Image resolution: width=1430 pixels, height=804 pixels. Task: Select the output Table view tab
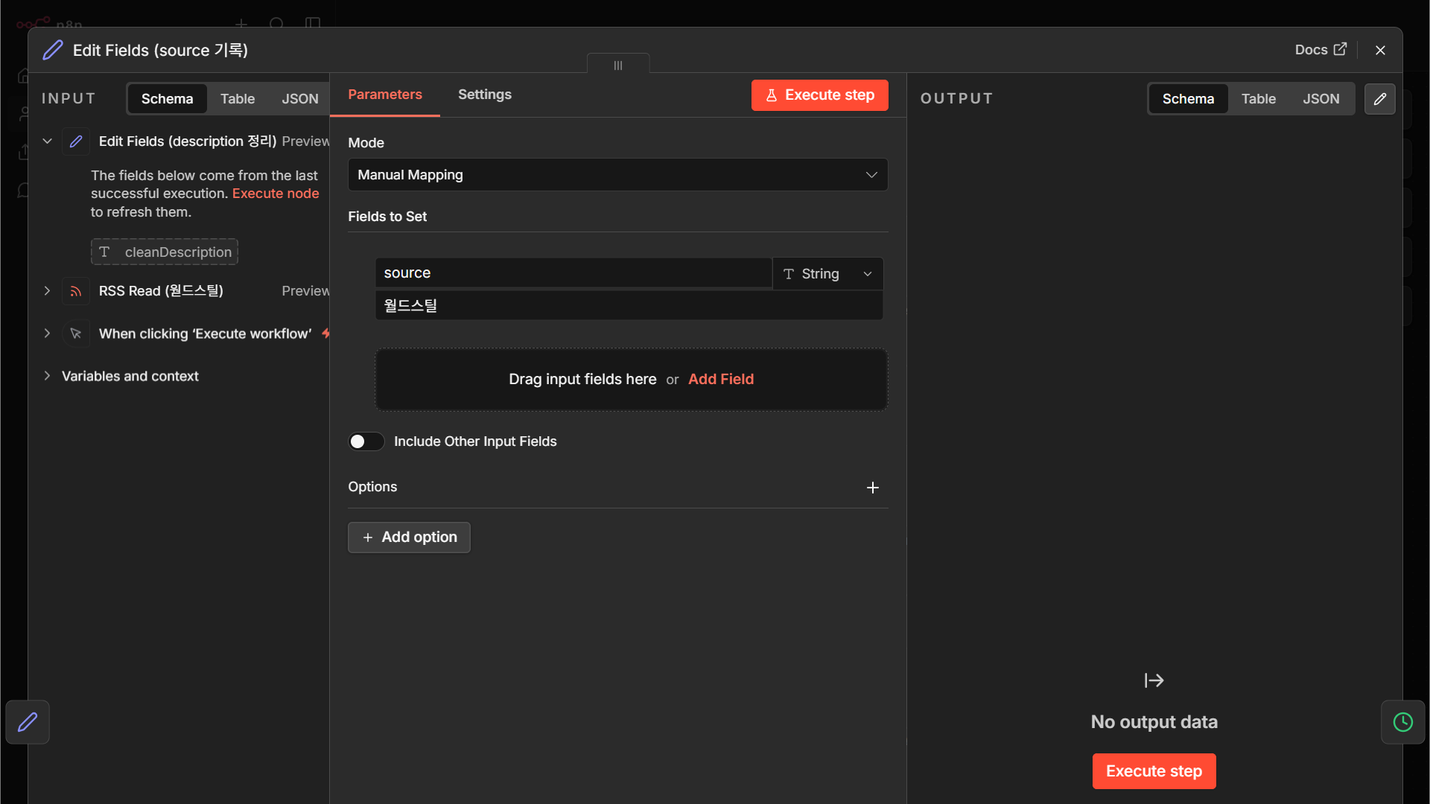click(1258, 99)
